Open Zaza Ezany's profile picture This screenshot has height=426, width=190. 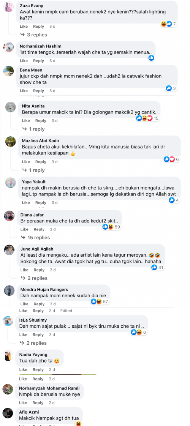pyautogui.click(x=8, y=6)
